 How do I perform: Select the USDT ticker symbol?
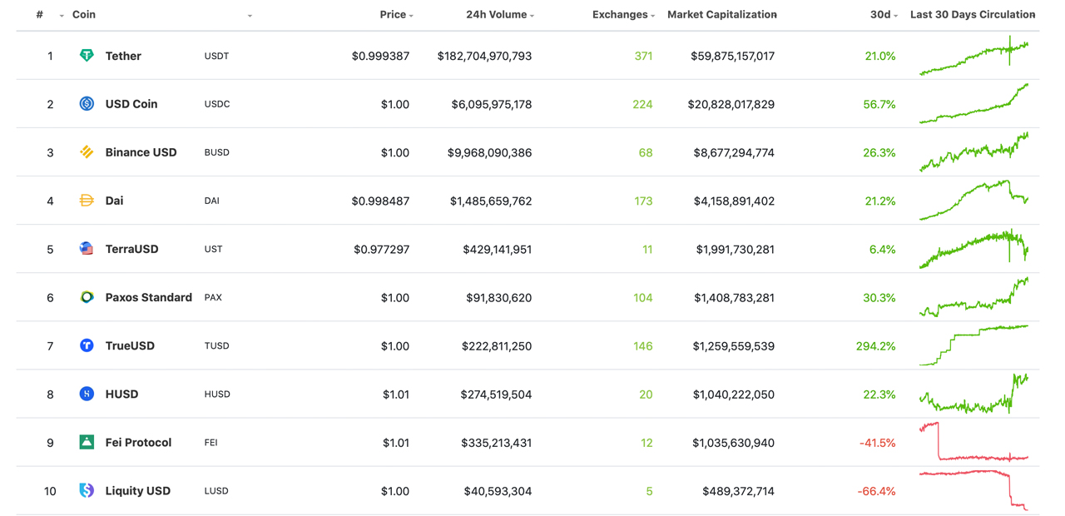coord(216,56)
